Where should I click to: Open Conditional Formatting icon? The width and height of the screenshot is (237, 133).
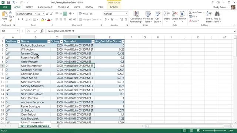coord(136,14)
